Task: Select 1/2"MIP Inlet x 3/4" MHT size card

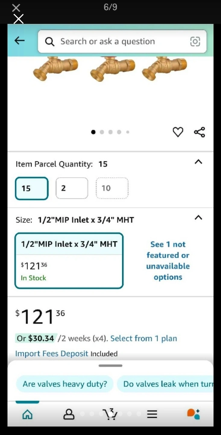Action: [69, 260]
